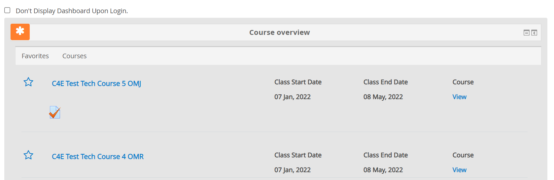Toggle the Don't Display Dashboard Upon Login checkbox
The image size is (554, 180).
coord(7,10)
